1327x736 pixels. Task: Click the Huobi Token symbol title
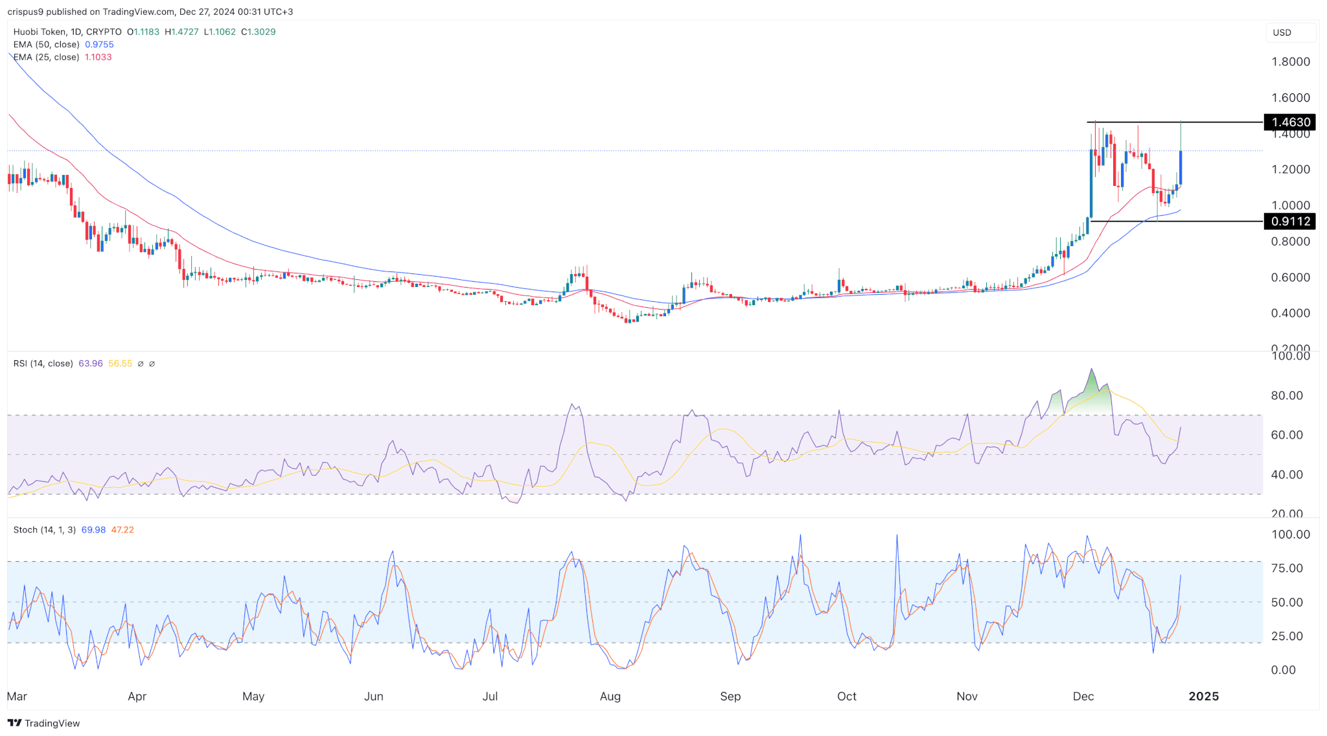(x=39, y=32)
